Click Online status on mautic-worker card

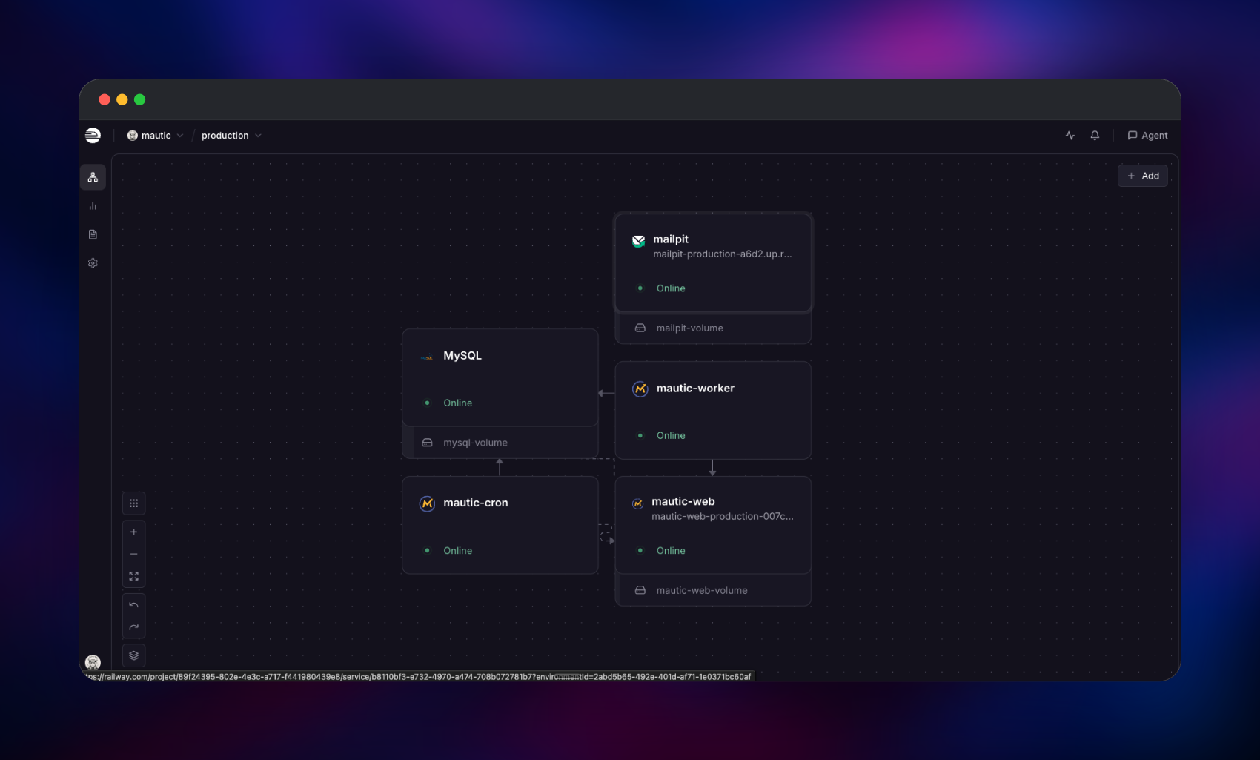click(x=671, y=435)
